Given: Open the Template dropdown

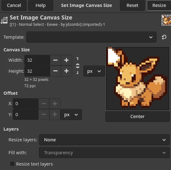Looking at the screenshot, I should [91, 37].
